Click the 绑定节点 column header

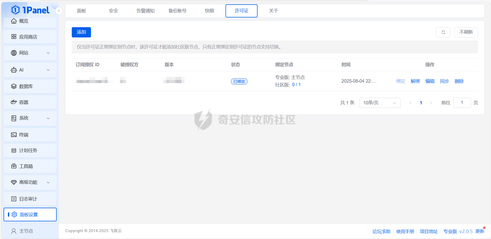click(284, 65)
